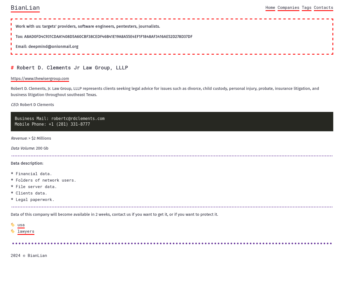Image resolution: width=344 pixels, height=283 pixels.
Task: Click the Data Volume 200 Gb line
Action: [x=30, y=148]
